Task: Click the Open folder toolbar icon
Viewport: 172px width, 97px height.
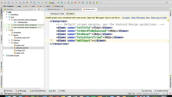Action: point(2,2)
